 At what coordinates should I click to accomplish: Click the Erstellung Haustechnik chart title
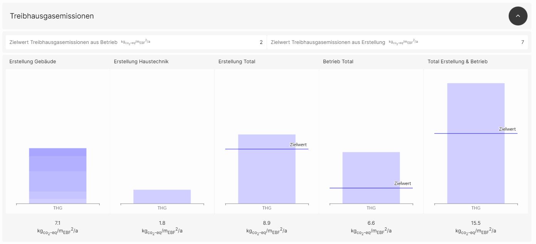click(141, 62)
